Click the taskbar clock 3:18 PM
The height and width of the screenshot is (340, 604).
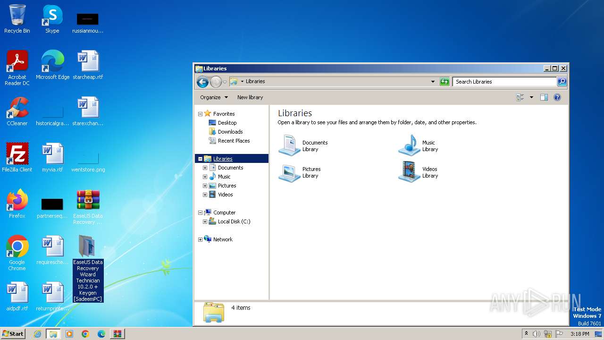tap(579, 334)
